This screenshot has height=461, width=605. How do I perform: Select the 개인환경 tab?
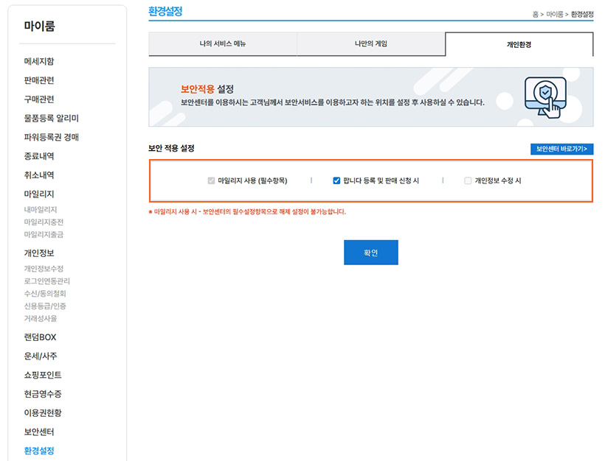(519, 45)
